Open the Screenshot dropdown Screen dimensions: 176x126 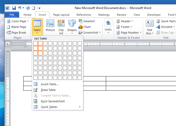click(89, 33)
